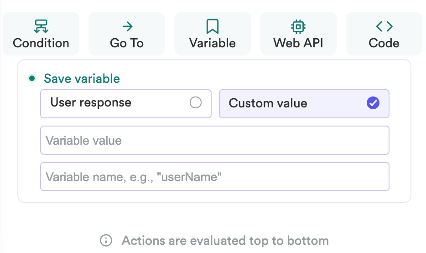The image size is (426, 253).
Task: Add a Condition action via its label
Action: [x=41, y=43]
